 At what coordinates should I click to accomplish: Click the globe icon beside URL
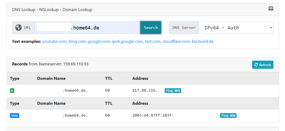(x=18, y=28)
